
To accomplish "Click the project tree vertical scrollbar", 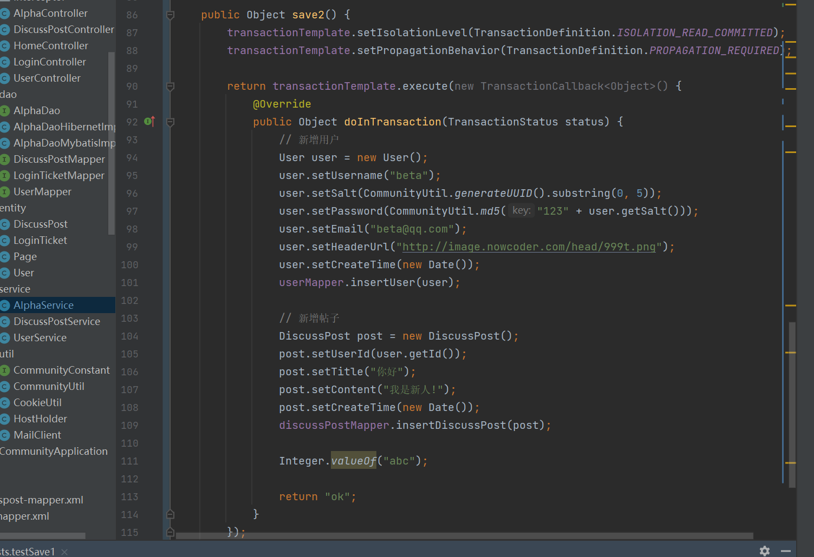I will pyautogui.click(x=112, y=143).
